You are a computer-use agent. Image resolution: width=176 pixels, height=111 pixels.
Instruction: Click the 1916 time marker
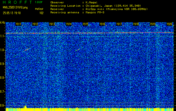102,24
